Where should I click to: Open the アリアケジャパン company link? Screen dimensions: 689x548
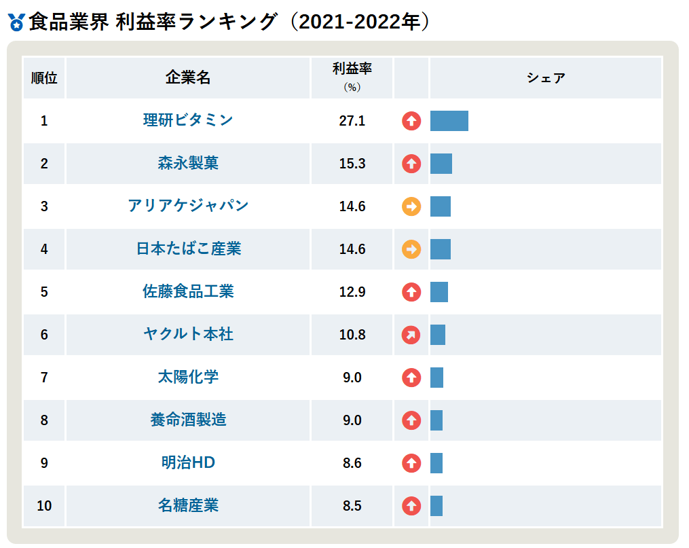(187, 206)
